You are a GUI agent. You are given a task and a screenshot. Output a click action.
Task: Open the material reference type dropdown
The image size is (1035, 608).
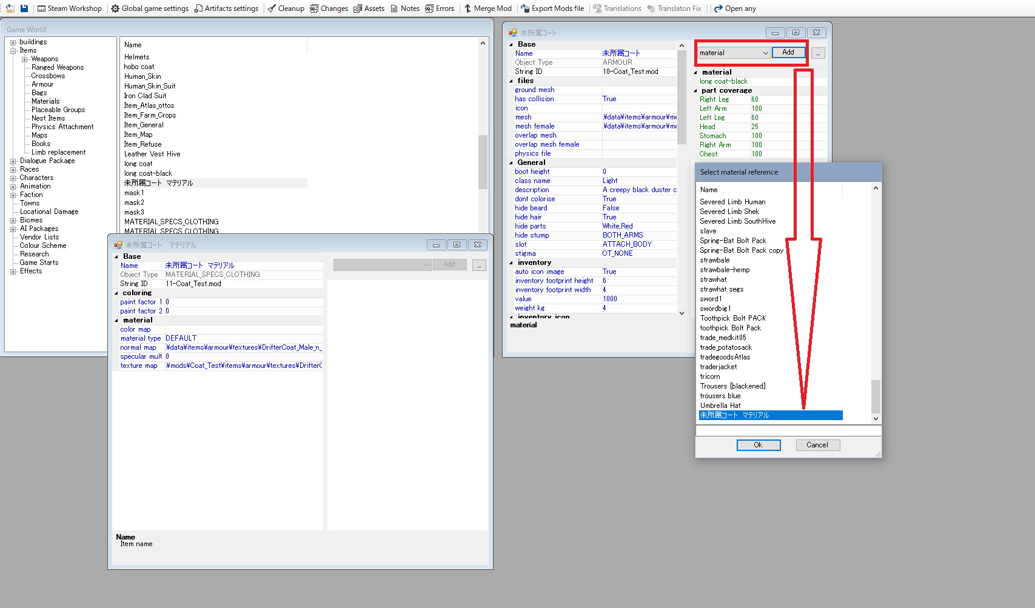tap(734, 53)
